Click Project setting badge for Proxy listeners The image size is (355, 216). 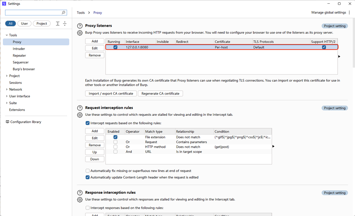pos(334,26)
